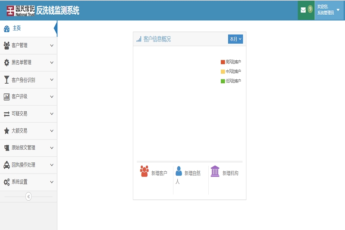Click the cogs icon for 系统设置

pos(6,182)
